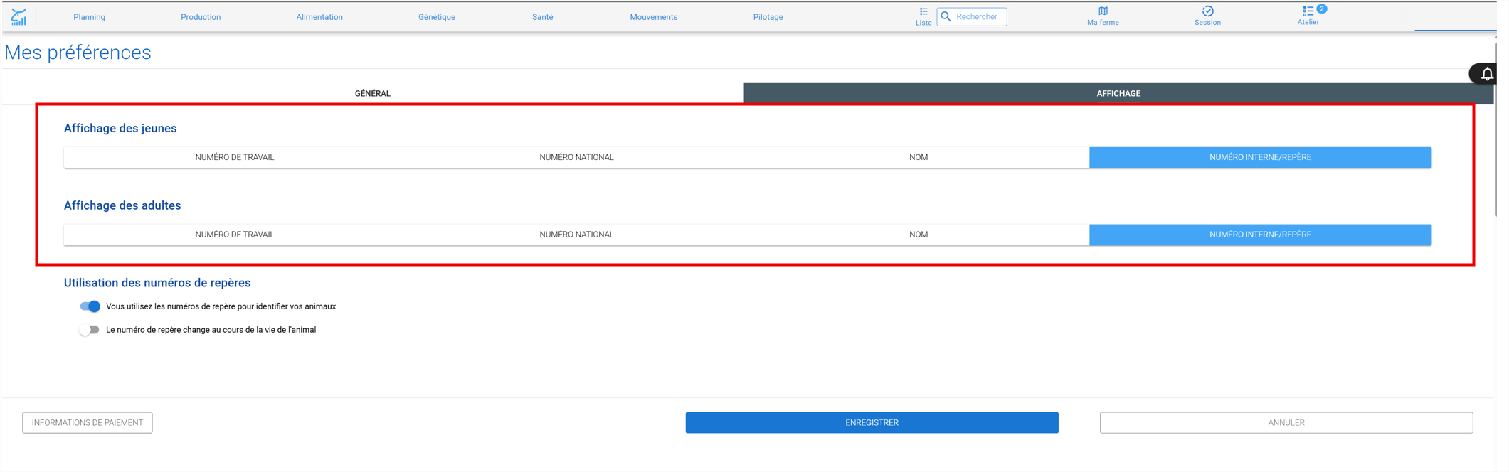This screenshot has height=472, width=1509.
Task: Click the Mes préférences page title
Action: 78,53
